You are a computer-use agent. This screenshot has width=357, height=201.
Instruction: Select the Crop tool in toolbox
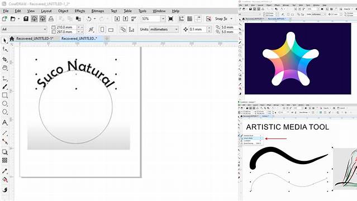[5, 59]
